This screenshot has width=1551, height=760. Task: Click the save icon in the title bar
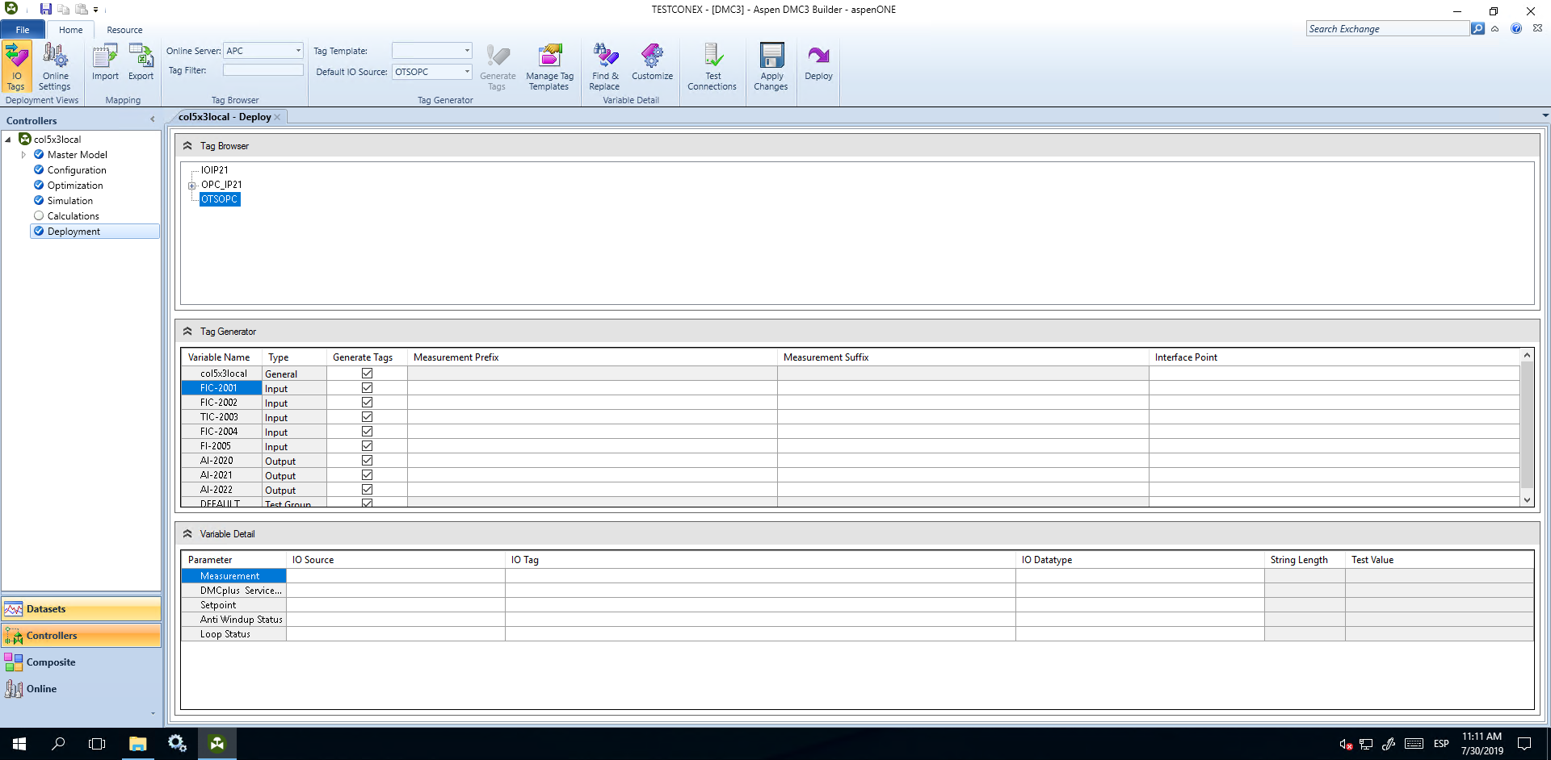coord(46,10)
